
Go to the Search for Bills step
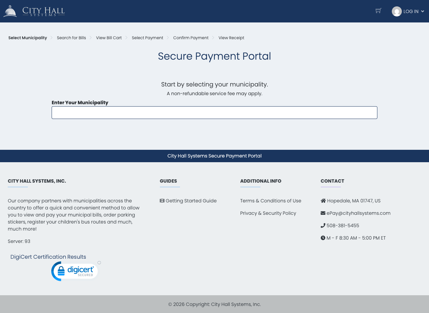point(71,38)
